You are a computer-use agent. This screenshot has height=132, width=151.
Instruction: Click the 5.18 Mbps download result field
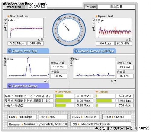tap(17, 43)
